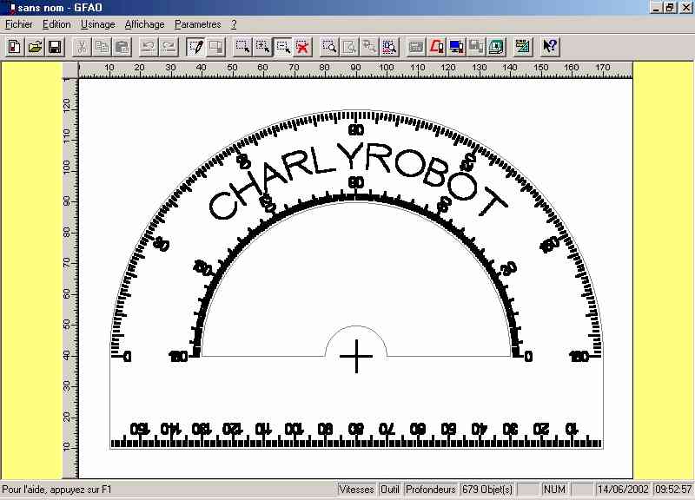Click the NUM status indicator
Screen dimensions: 695x500
pos(554,490)
